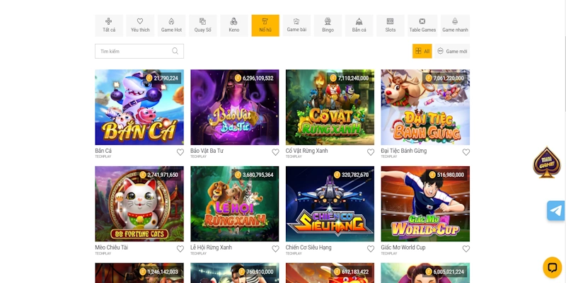The image size is (566, 283).
Task: Switch to the Game nhanh tab
Action: (455, 25)
